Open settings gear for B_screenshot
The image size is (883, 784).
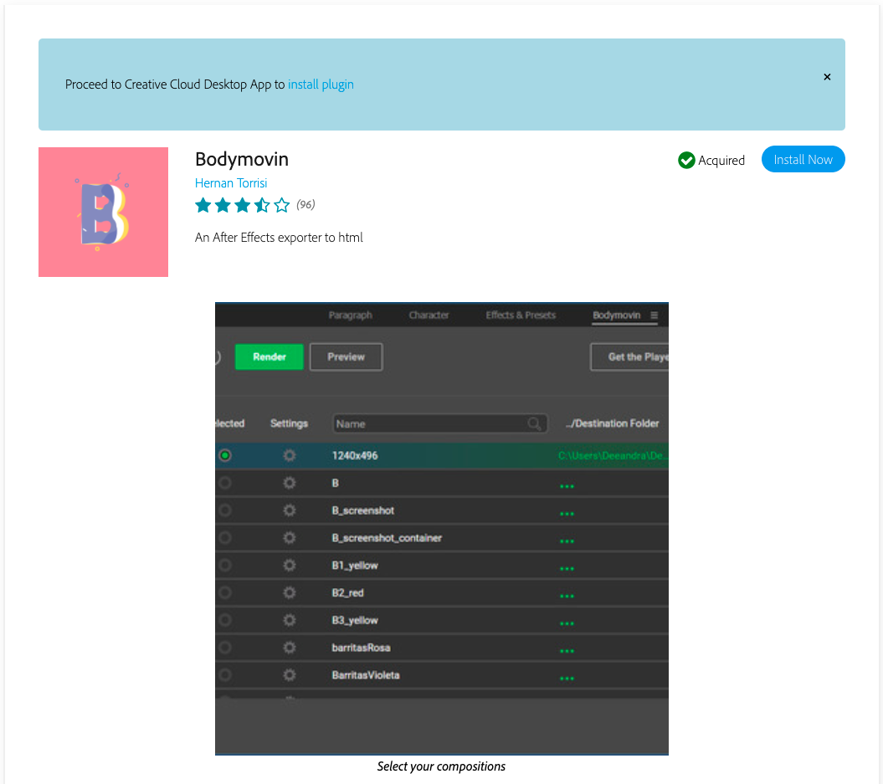[290, 510]
